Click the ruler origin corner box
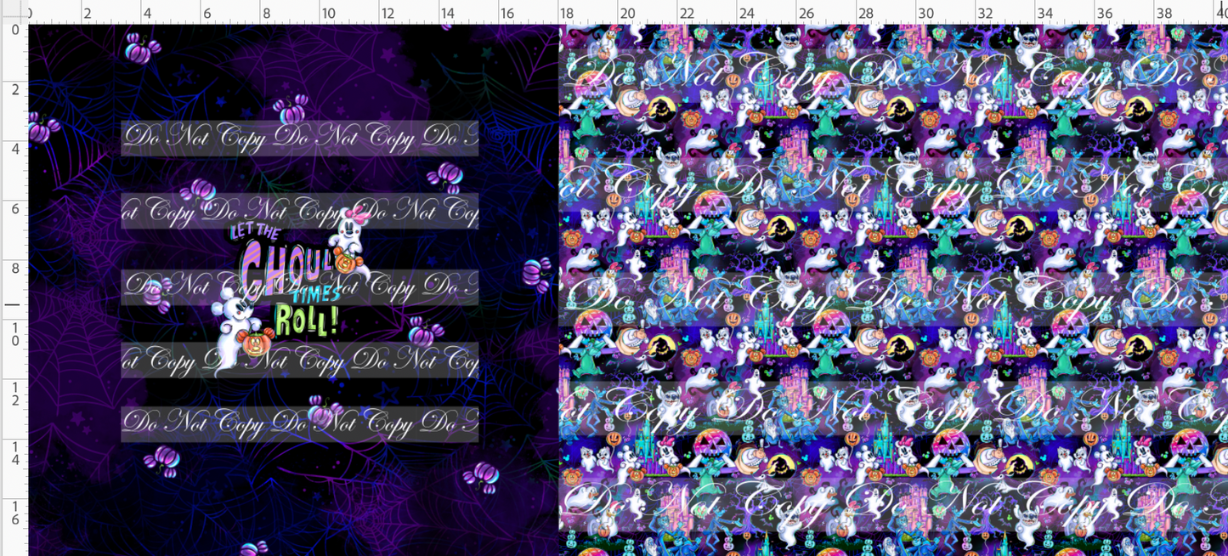 coord(14,11)
